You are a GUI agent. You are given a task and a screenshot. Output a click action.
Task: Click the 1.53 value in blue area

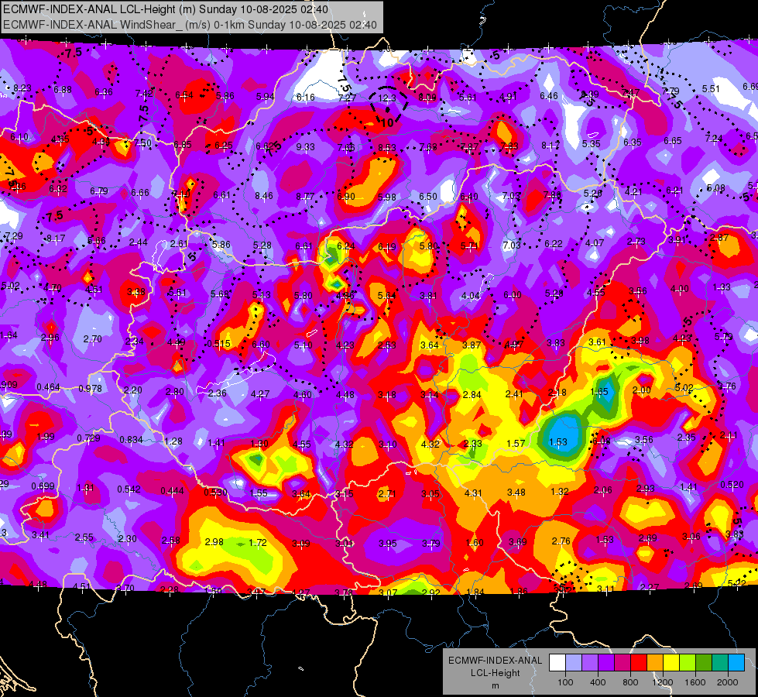[x=558, y=442]
